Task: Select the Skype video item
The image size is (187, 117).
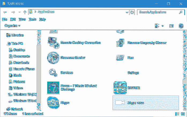Action: click(145, 102)
